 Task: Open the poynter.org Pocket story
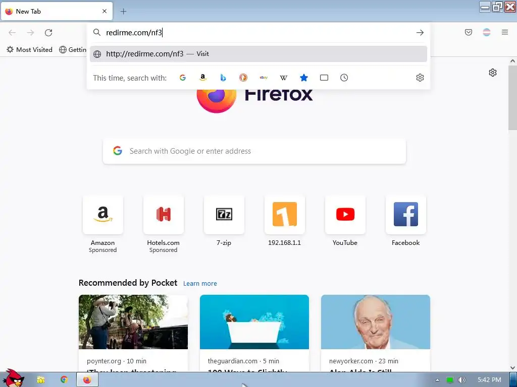pos(133,334)
